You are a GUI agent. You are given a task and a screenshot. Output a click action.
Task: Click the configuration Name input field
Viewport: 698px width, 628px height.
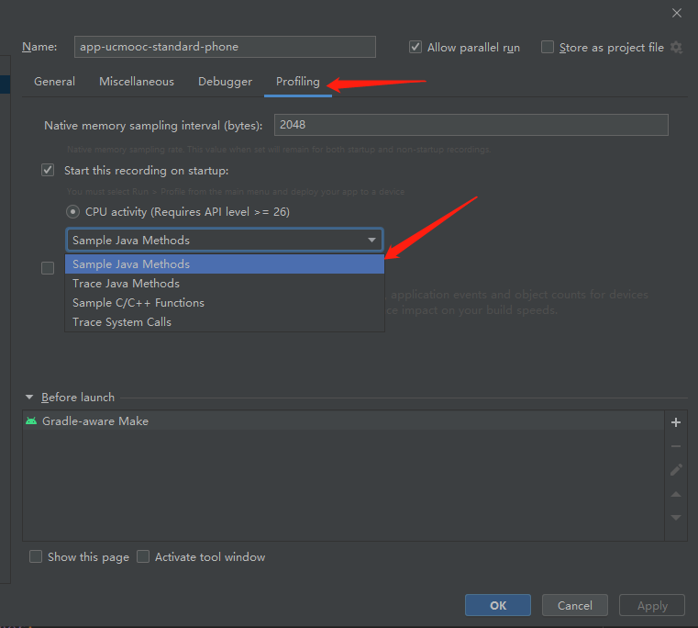pos(225,47)
